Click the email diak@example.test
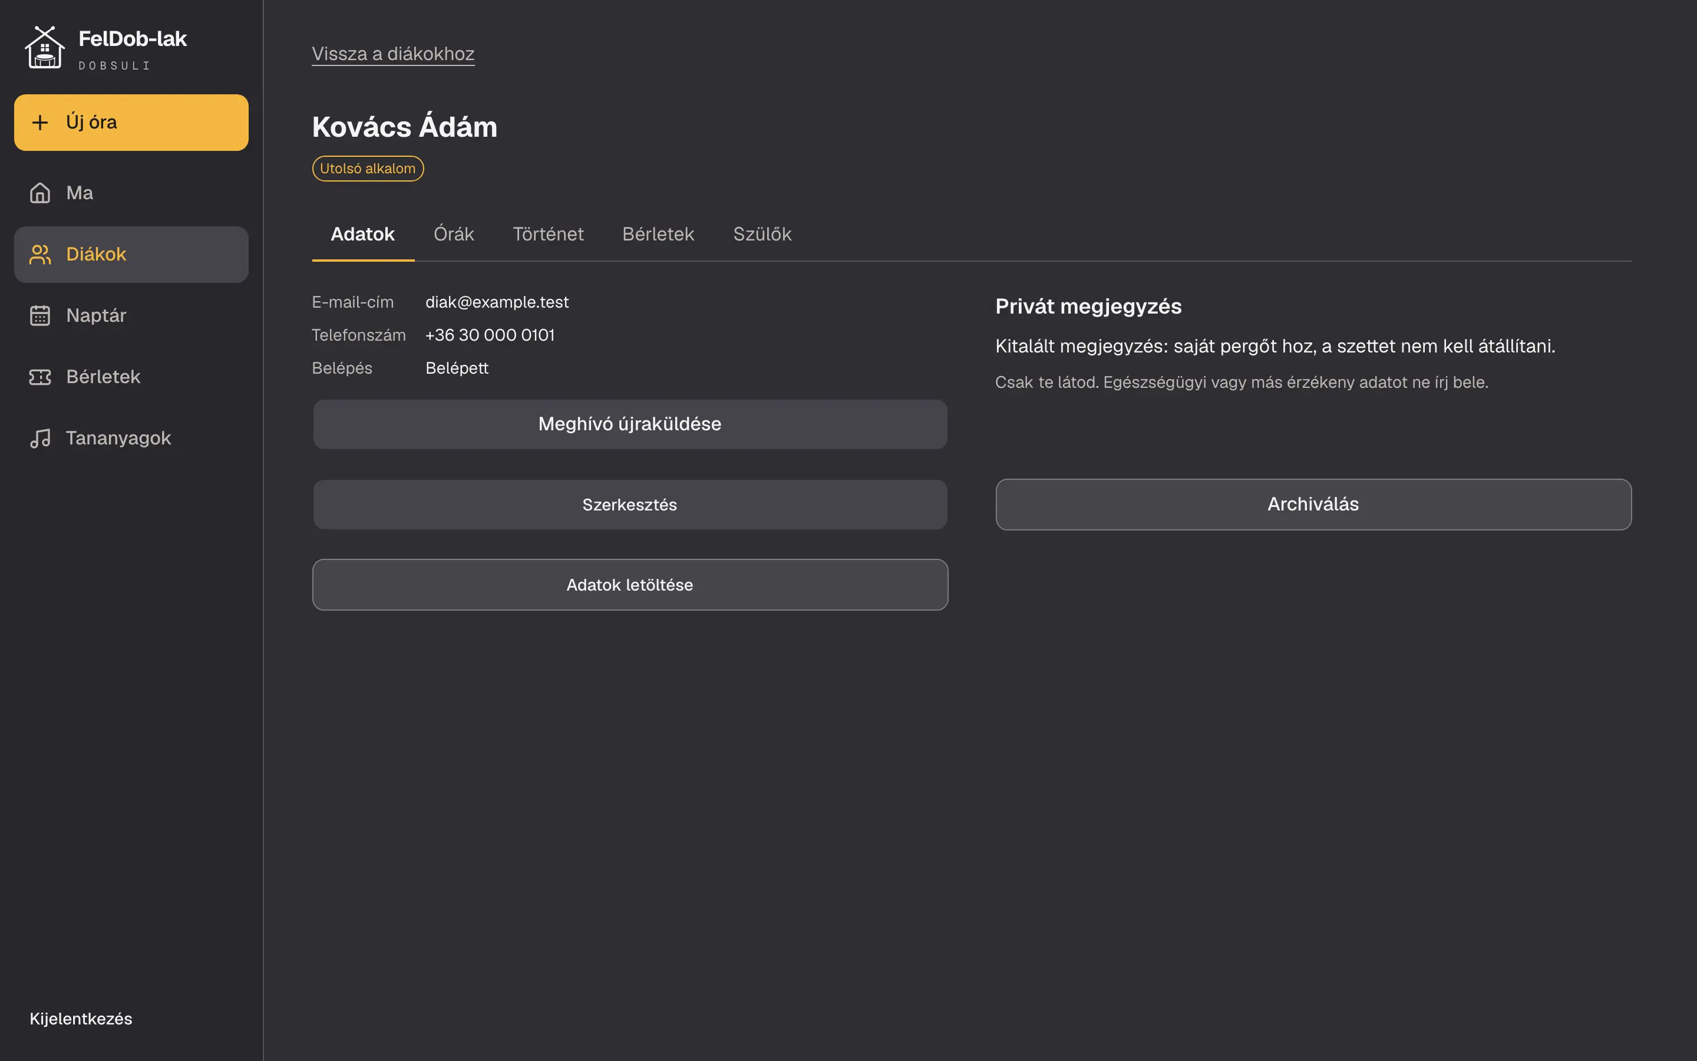 pyautogui.click(x=497, y=302)
